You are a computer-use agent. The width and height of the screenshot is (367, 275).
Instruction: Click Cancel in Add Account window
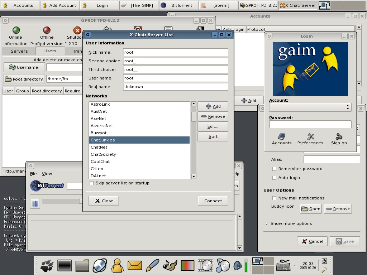[x=312, y=241]
